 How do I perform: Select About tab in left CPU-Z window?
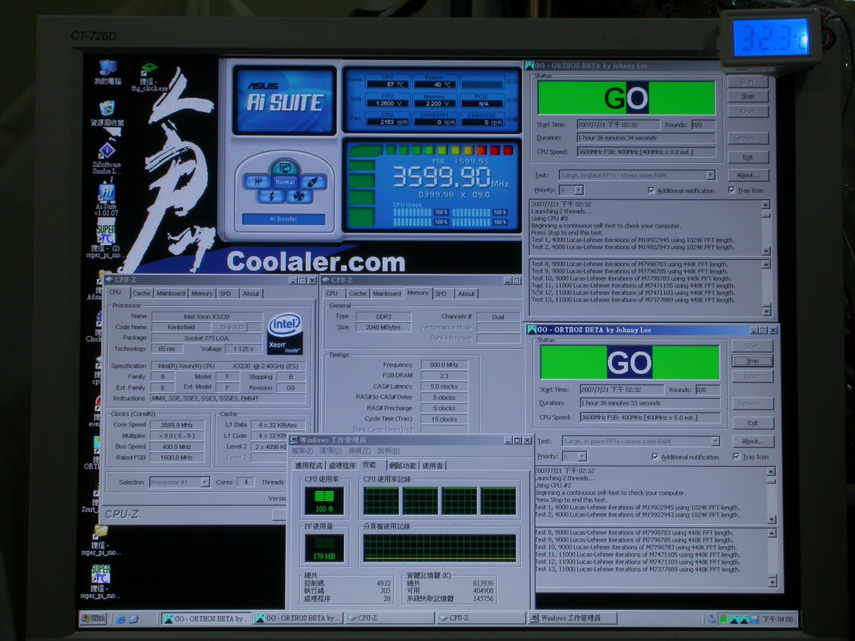[x=250, y=293]
